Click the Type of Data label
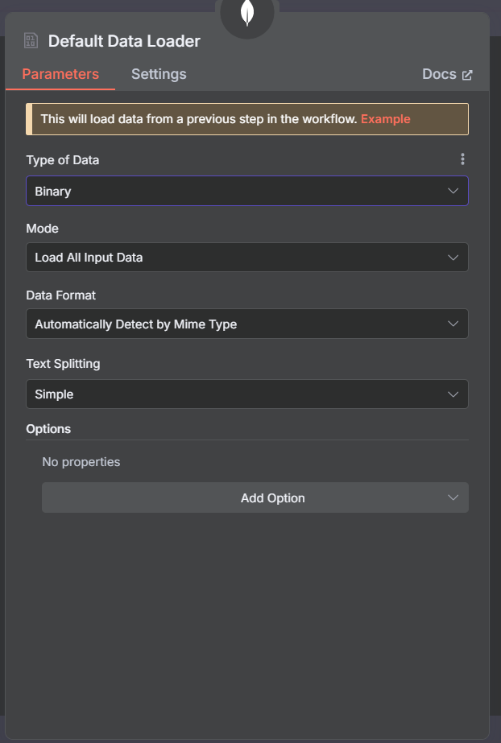This screenshot has width=501, height=743. pos(63,160)
